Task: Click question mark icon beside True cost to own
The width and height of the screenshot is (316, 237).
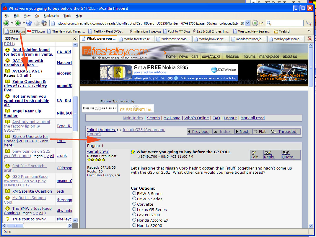Action: tap(7, 219)
